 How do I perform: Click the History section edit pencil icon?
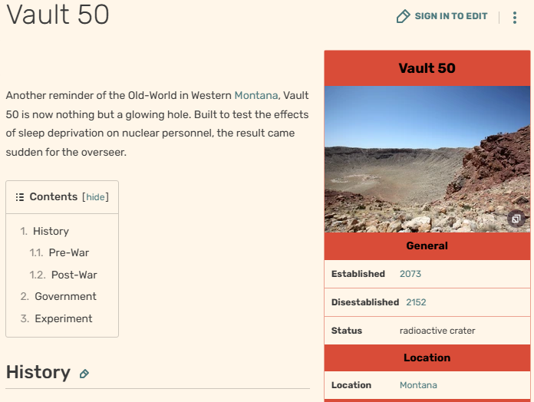coord(84,374)
